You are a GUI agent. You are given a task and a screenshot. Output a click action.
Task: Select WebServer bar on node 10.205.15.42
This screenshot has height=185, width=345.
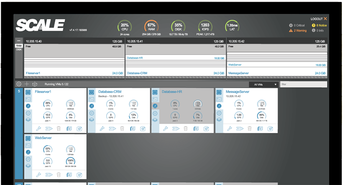pyautogui.click(x=277, y=65)
